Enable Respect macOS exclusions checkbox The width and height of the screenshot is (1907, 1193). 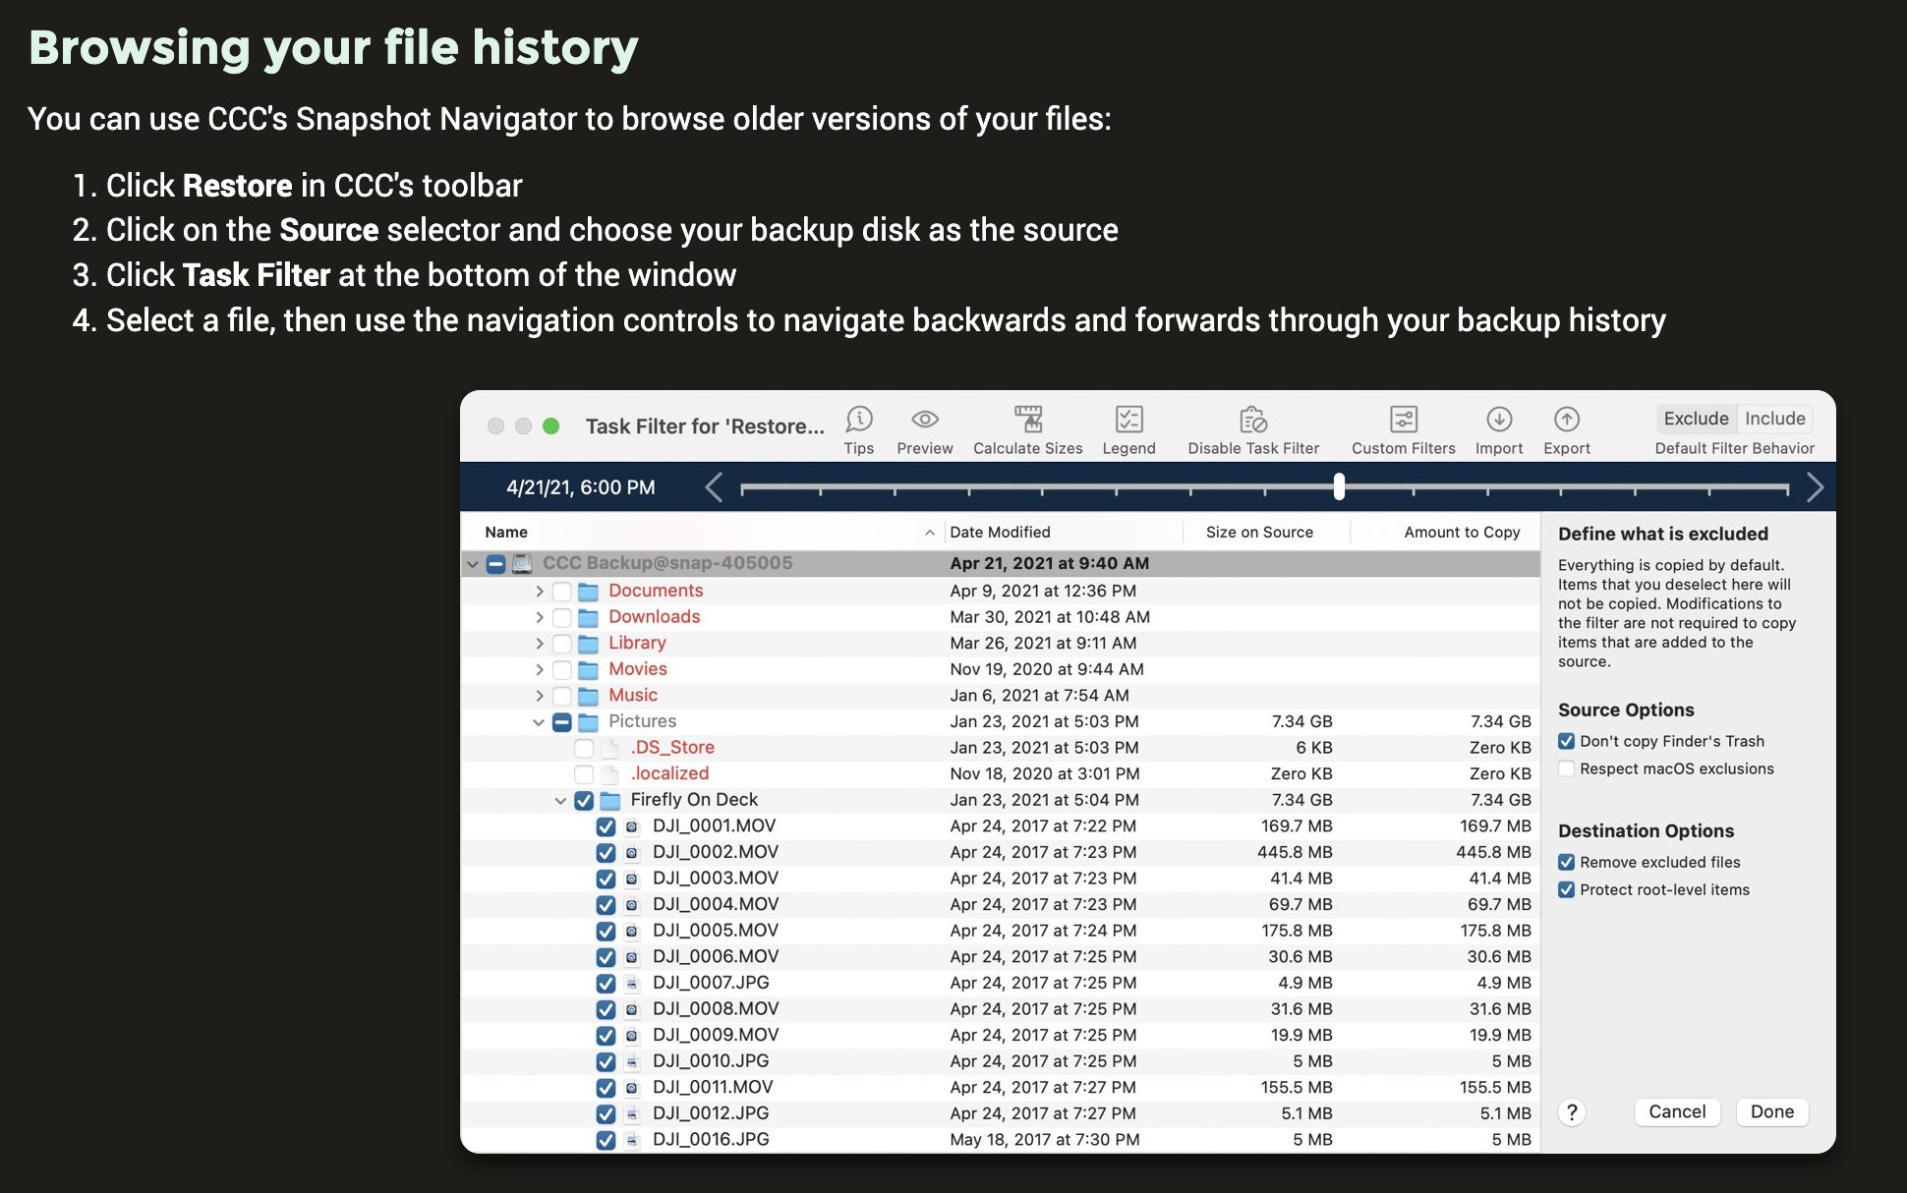[x=1566, y=768]
